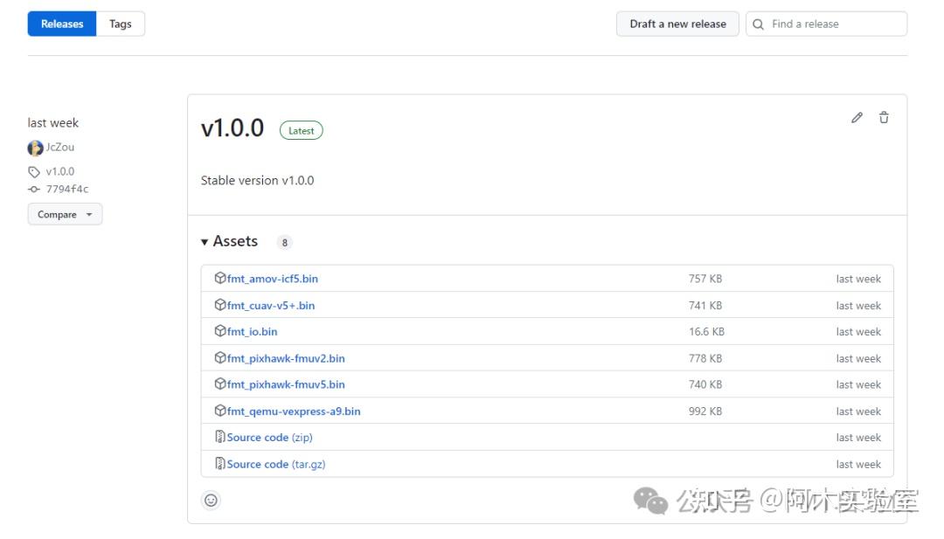Select the 757 KB file size text
The image size is (944, 539).
705,279
